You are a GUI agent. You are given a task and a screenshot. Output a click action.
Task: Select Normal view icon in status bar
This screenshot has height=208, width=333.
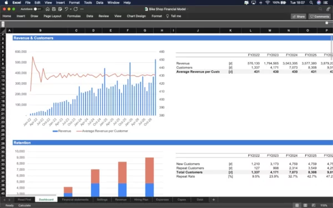click(297, 205)
